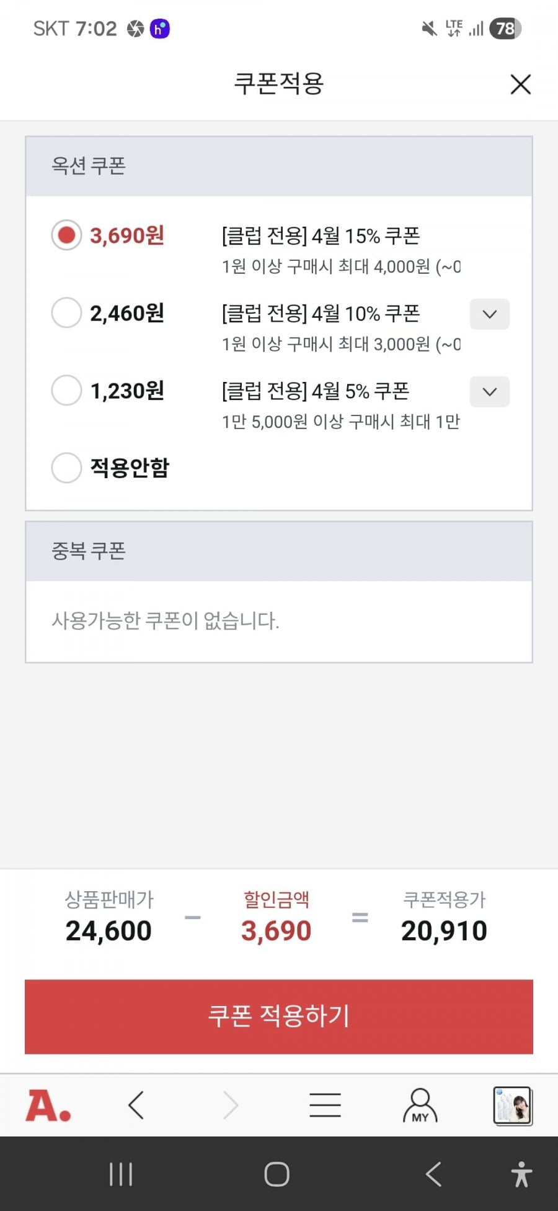558x1211 pixels.
Task: Expand details for the 5% coupon
Action: 489,392
